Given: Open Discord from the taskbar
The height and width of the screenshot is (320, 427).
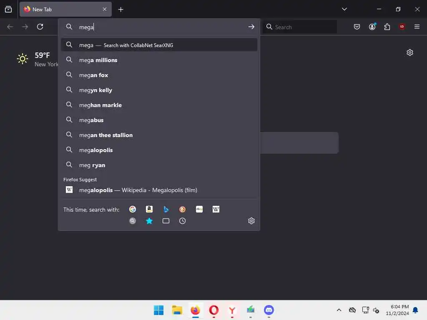Looking at the screenshot, I should click(x=269, y=310).
